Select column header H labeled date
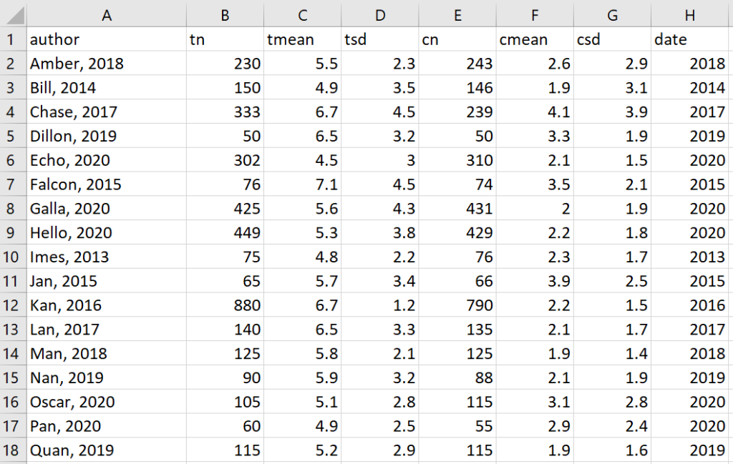733x464 pixels. pyautogui.click(x=689, y=15)
